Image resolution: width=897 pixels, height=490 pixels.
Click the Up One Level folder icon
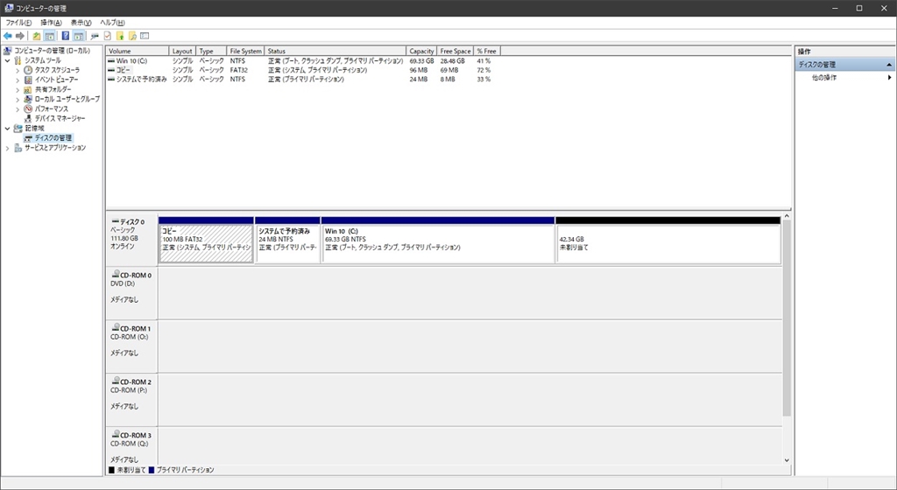(x=37, y=36)
